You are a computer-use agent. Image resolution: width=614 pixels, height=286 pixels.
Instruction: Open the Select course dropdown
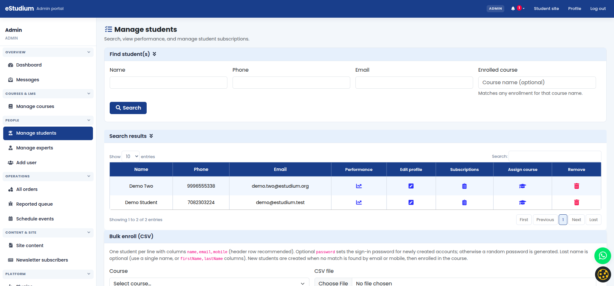point(209,283)
